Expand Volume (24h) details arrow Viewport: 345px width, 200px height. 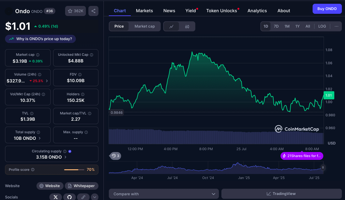[47, 81]
